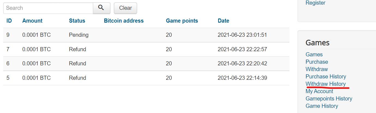Focus the Search input field
This screenshot has width=376, height=113.
[48, 8]
